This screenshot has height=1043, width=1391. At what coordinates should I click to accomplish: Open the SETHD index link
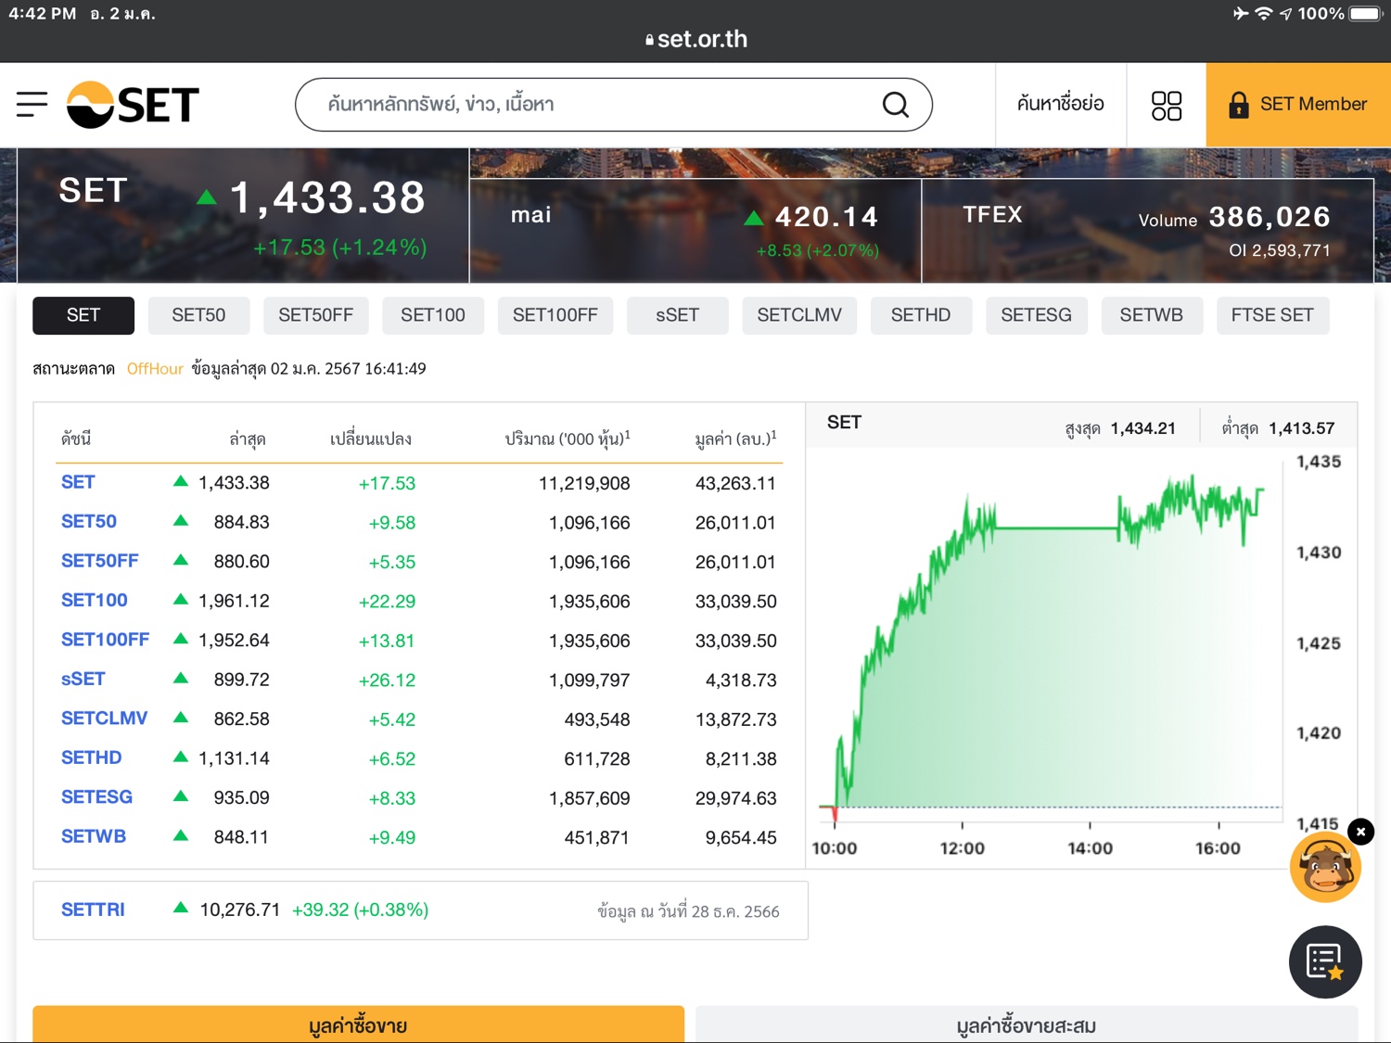pyautogui.click(x=92, y=758)
